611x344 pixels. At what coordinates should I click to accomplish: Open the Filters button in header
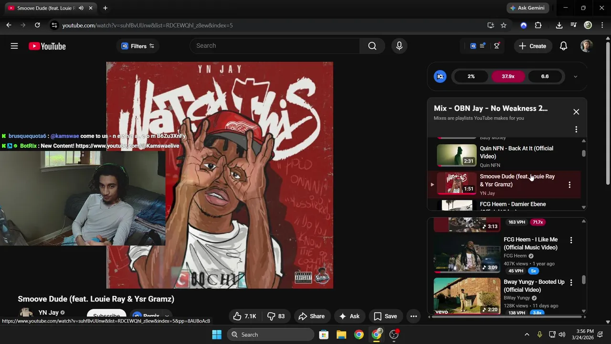click(x=138, y=46)
